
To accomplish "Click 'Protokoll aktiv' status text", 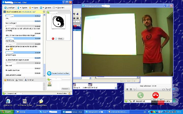I will (x=62, y=93).
